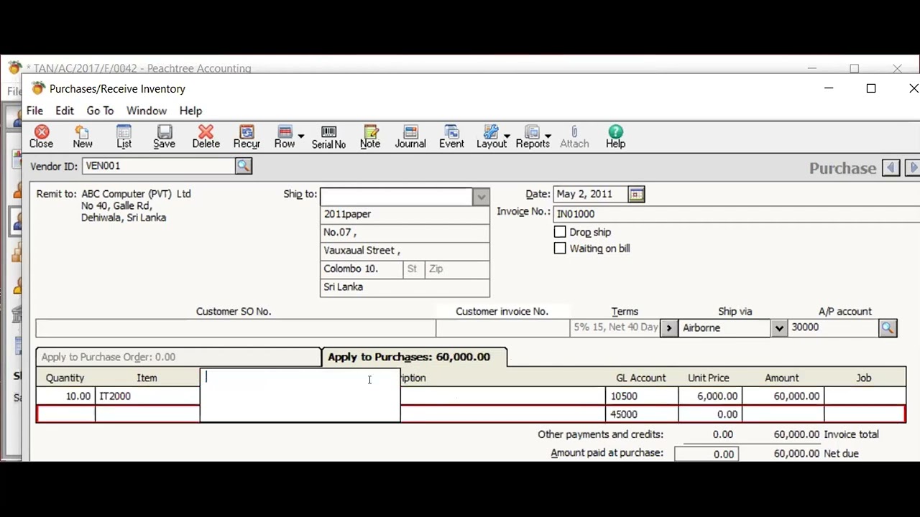Select GL Account cell 10500
This screenshot has height=517, width=920.
642,396
